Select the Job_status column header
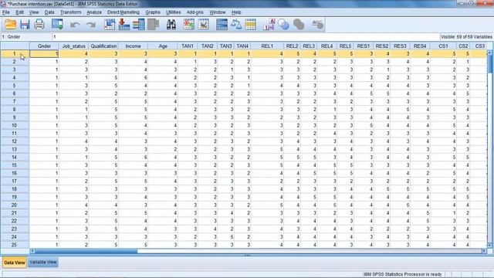Screen dimensions: 494x278 73,46
